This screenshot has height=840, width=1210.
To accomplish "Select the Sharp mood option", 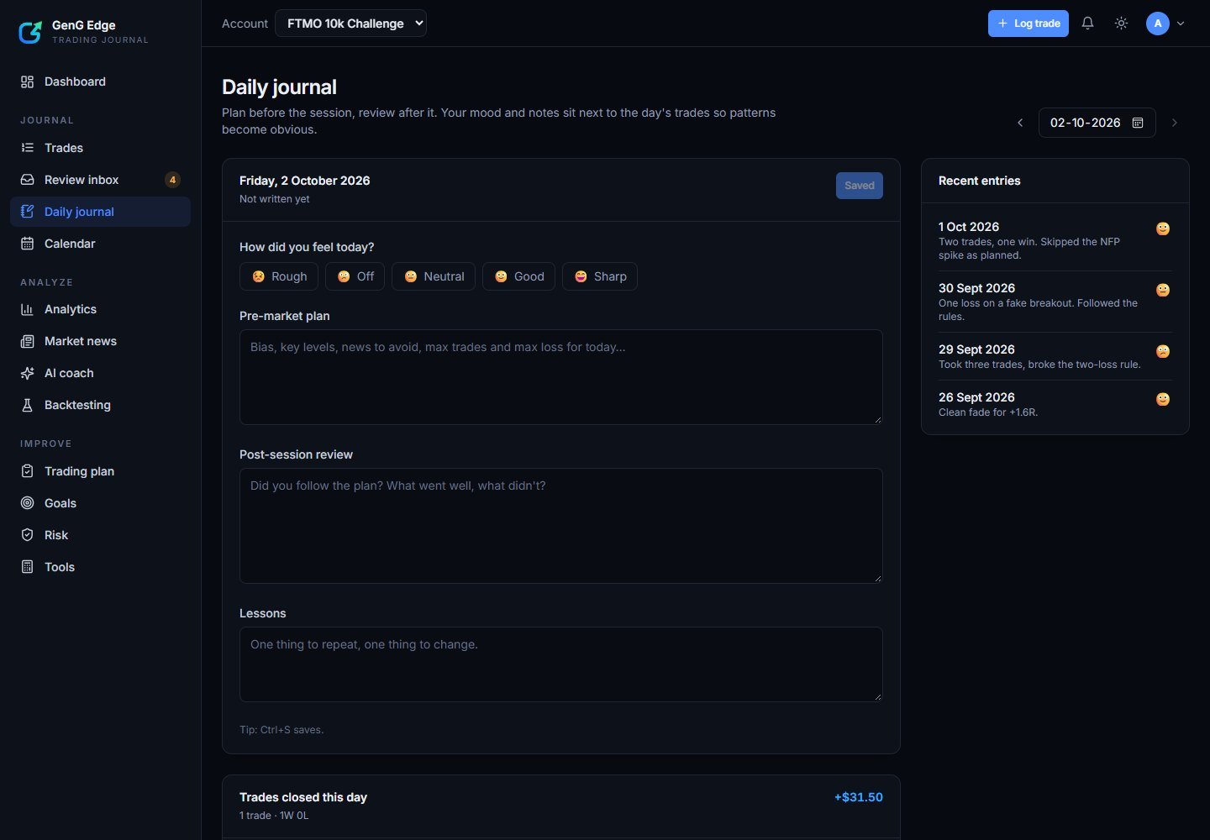I will (x=600, y=276).
